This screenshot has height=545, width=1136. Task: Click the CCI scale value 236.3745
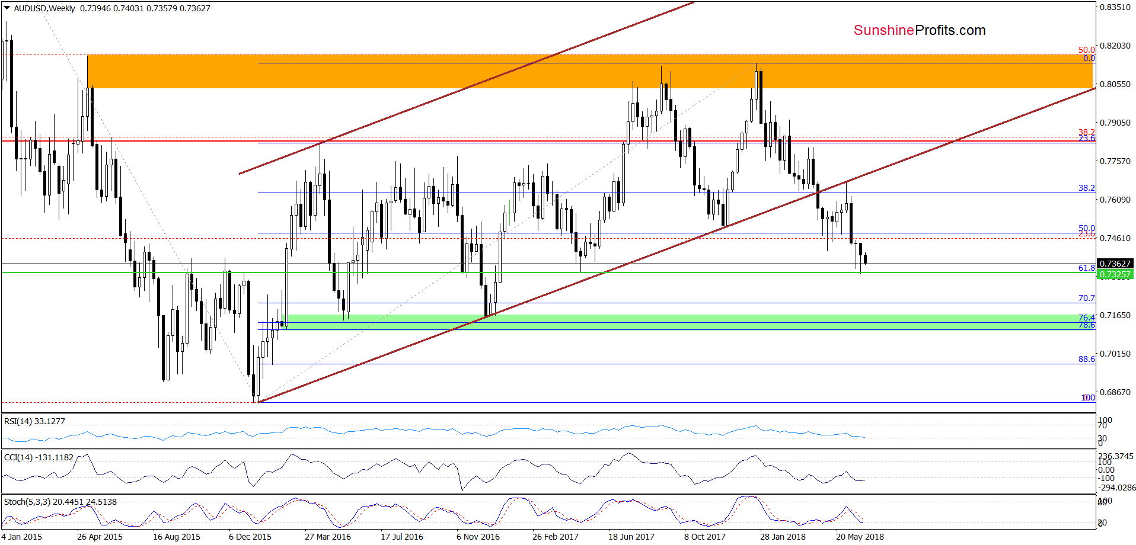1115,456
